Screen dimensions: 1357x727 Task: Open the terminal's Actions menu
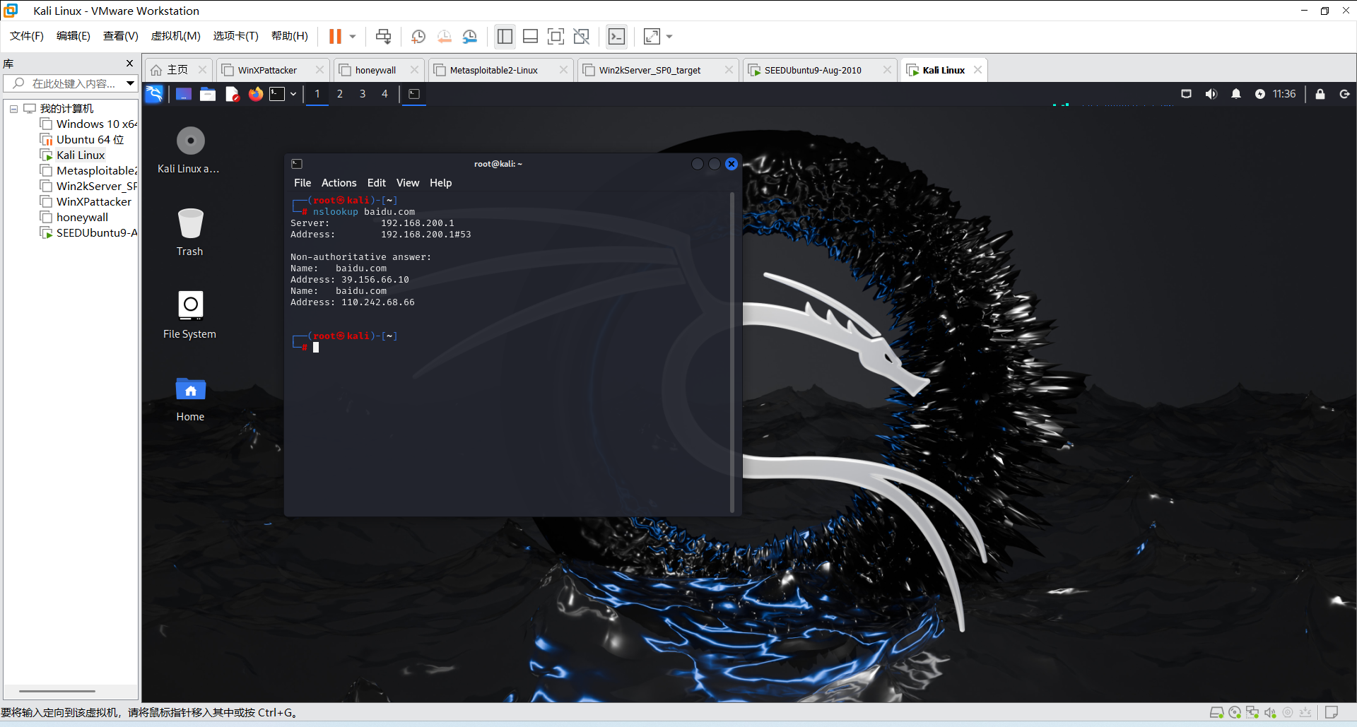click(339, 183)
